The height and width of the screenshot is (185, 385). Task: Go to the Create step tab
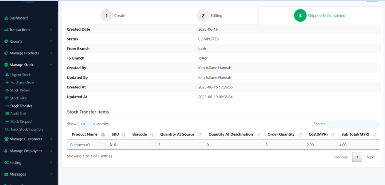113,16
